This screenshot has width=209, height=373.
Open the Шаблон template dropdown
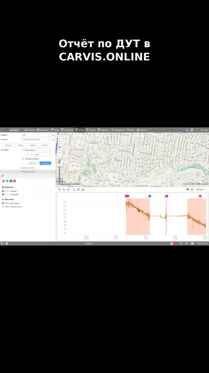pyautogui.click(x=37, y=135)
